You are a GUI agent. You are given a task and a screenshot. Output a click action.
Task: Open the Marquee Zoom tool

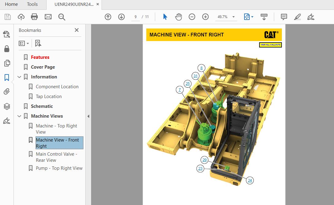(x=62, y=17)
